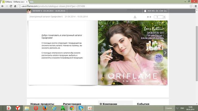Open the shopping bag cart icon
The image size is (198, 111).
[145, 11]
